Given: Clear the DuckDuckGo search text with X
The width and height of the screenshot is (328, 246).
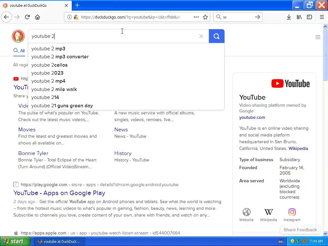Looking at the screenshot, I should [201, 36].
